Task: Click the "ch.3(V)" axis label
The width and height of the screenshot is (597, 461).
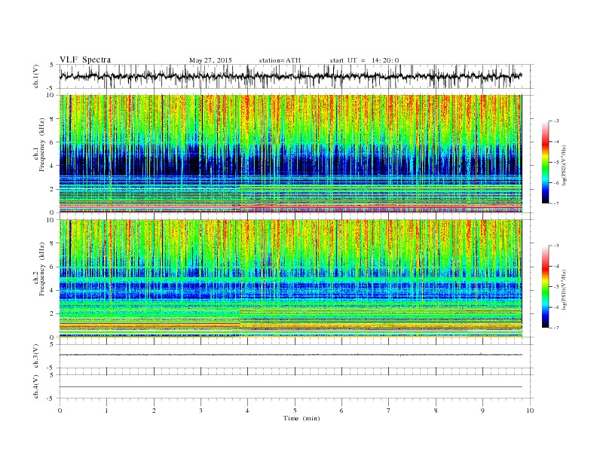Action: [x=36, y=356]
